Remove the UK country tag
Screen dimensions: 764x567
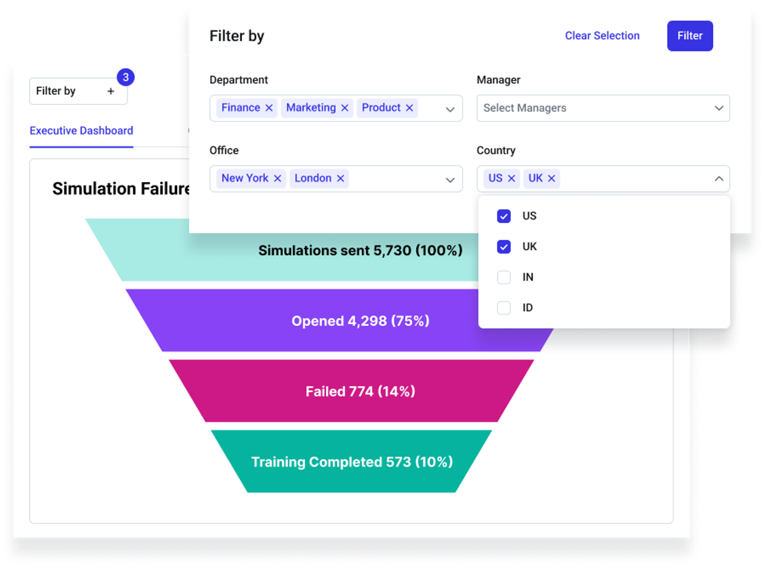(552, 179)
